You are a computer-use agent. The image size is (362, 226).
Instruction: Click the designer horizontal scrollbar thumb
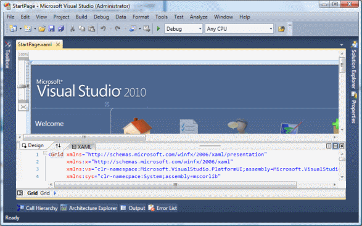pos(84,137)
